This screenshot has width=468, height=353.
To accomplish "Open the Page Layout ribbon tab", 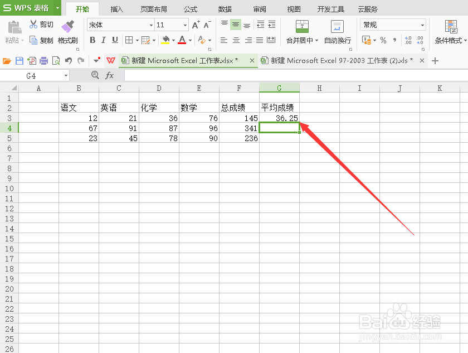I will (x=154, y=9).
